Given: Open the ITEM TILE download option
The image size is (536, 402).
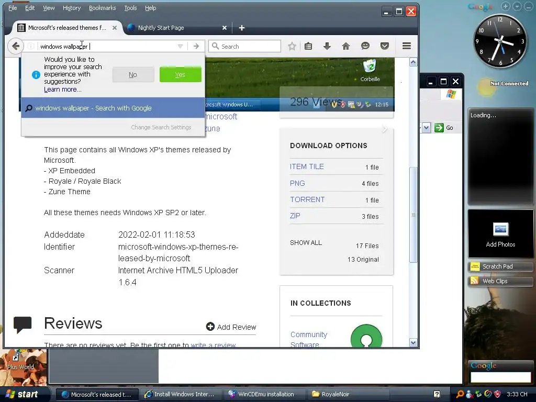Looking at the screenshot, I should [x=307, y=167].
